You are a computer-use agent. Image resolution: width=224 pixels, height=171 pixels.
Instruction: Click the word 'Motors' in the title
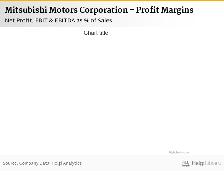(x=63, y=10)
